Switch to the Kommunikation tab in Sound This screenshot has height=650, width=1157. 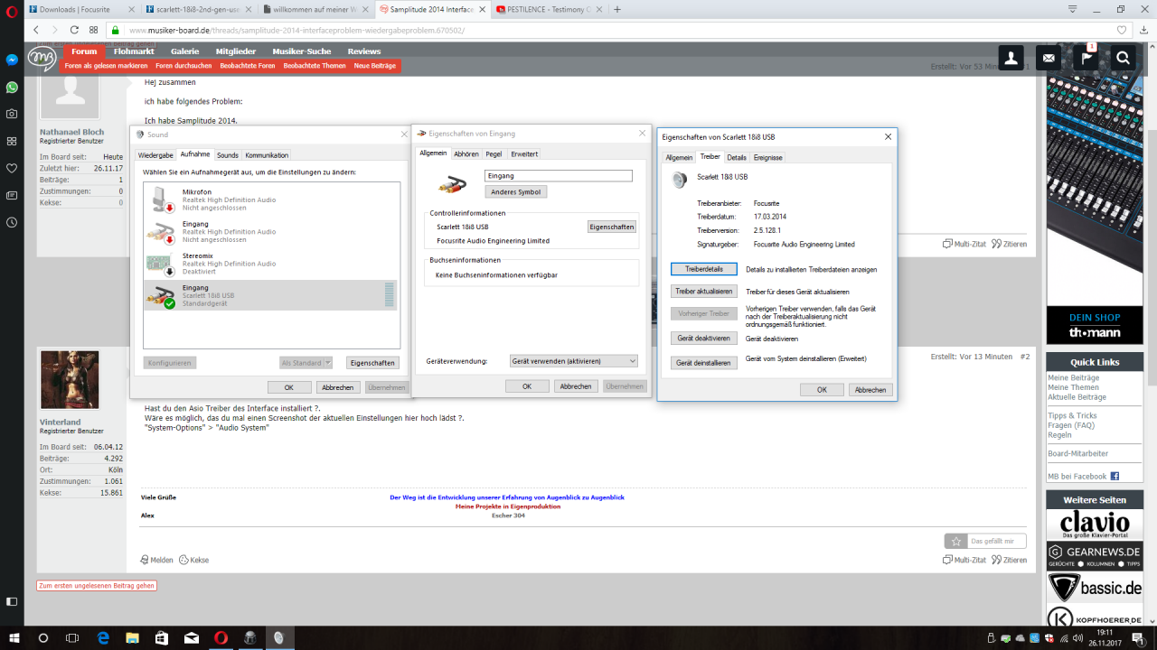coord(267,155)
